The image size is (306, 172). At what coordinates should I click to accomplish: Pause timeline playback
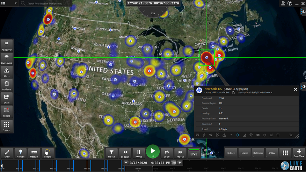tap(139, 153)
